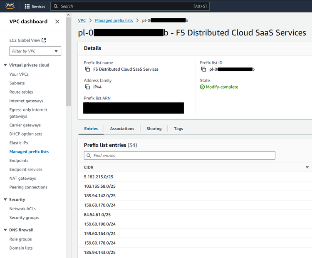This screenshot has height=258, width=312.
Task: Switch to the Sharing tab
Action: [x=154, y=129]
